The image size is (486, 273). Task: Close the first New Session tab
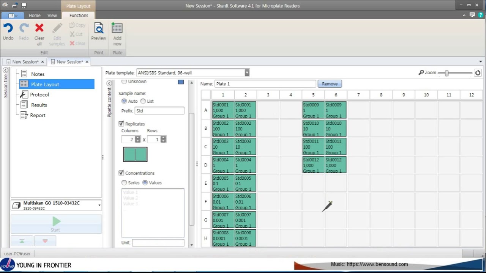pyautogui.click(x=43, y=62)
